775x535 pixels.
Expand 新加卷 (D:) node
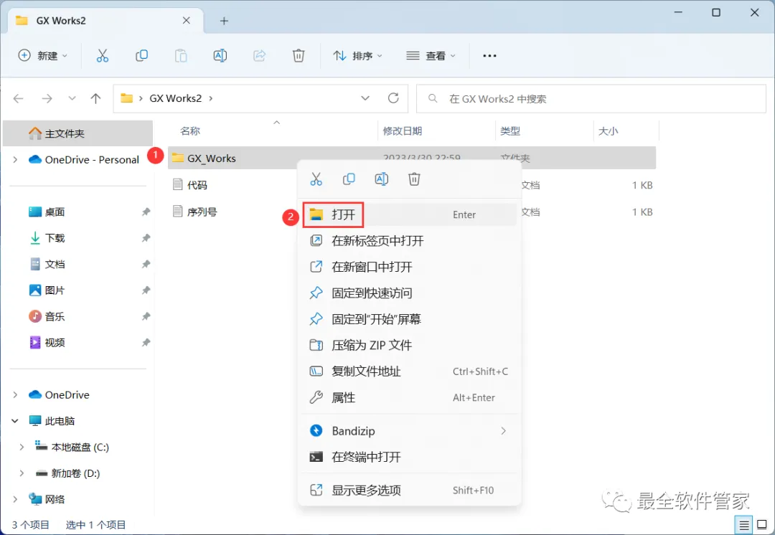22,473
